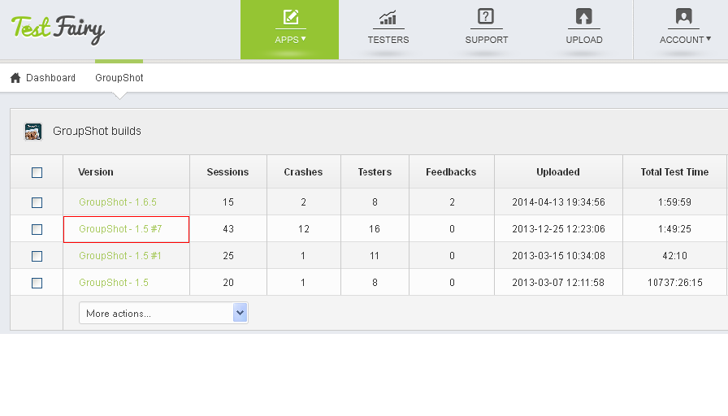
Task: Toggle the select-all checkbox in header
Action: 37,172
